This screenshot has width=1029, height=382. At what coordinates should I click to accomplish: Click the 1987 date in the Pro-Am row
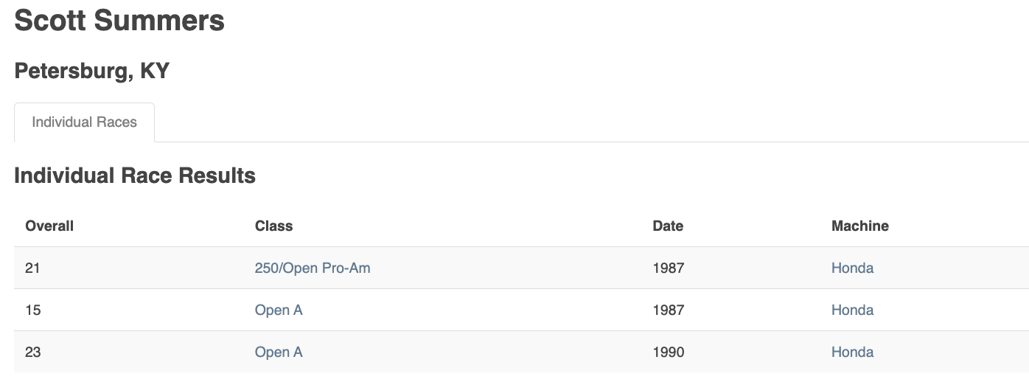pyautogui.click(x=669, y=268)
